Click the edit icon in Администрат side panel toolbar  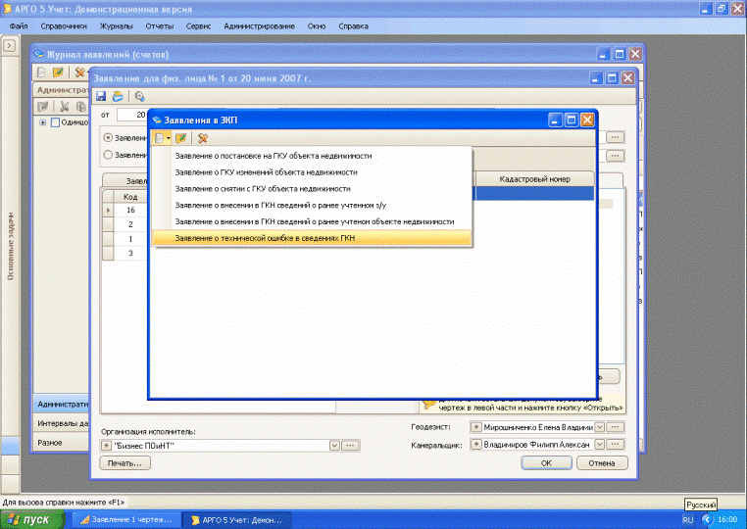[43, 107]
